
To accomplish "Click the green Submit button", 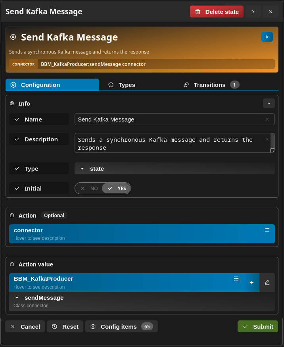I will 258,326.
